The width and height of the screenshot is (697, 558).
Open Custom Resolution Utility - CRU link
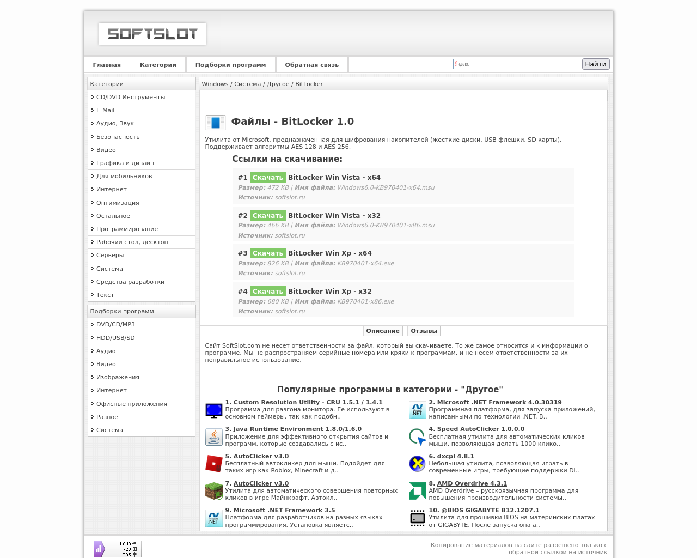[308, 403]
